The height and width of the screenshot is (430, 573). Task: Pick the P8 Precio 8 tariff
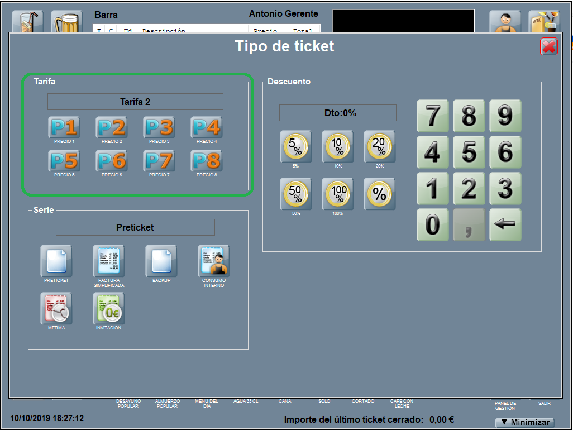[x=207, y=161]
